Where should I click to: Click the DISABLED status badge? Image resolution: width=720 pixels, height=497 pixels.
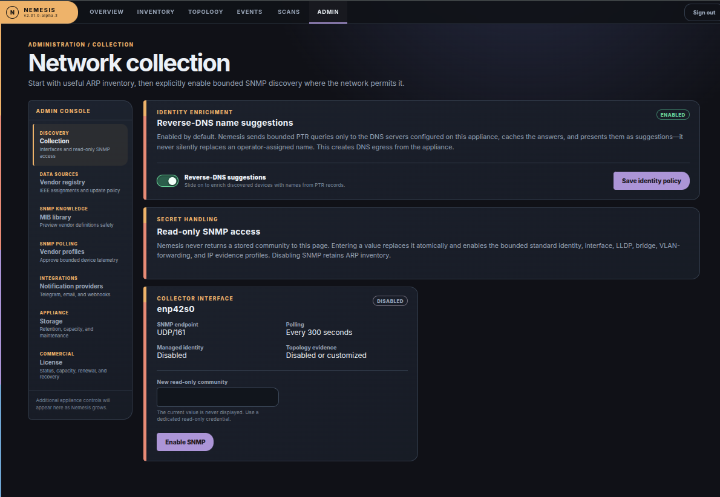[x=390, y=301]
